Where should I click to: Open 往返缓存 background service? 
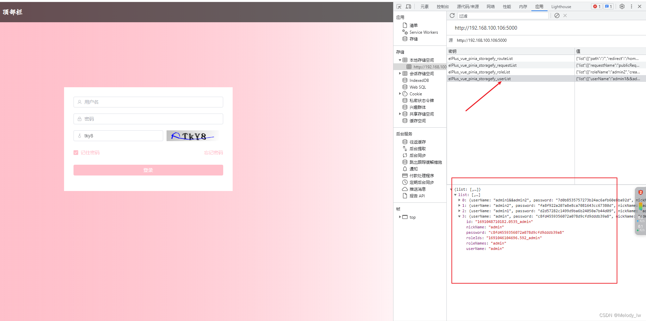pos(417,142)
